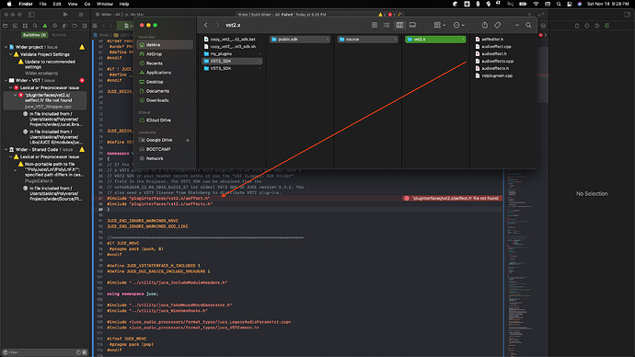This screenshot has width=635, height=357.
Task: Open Downloads in Finder sidebar
Action: (165, 100)
